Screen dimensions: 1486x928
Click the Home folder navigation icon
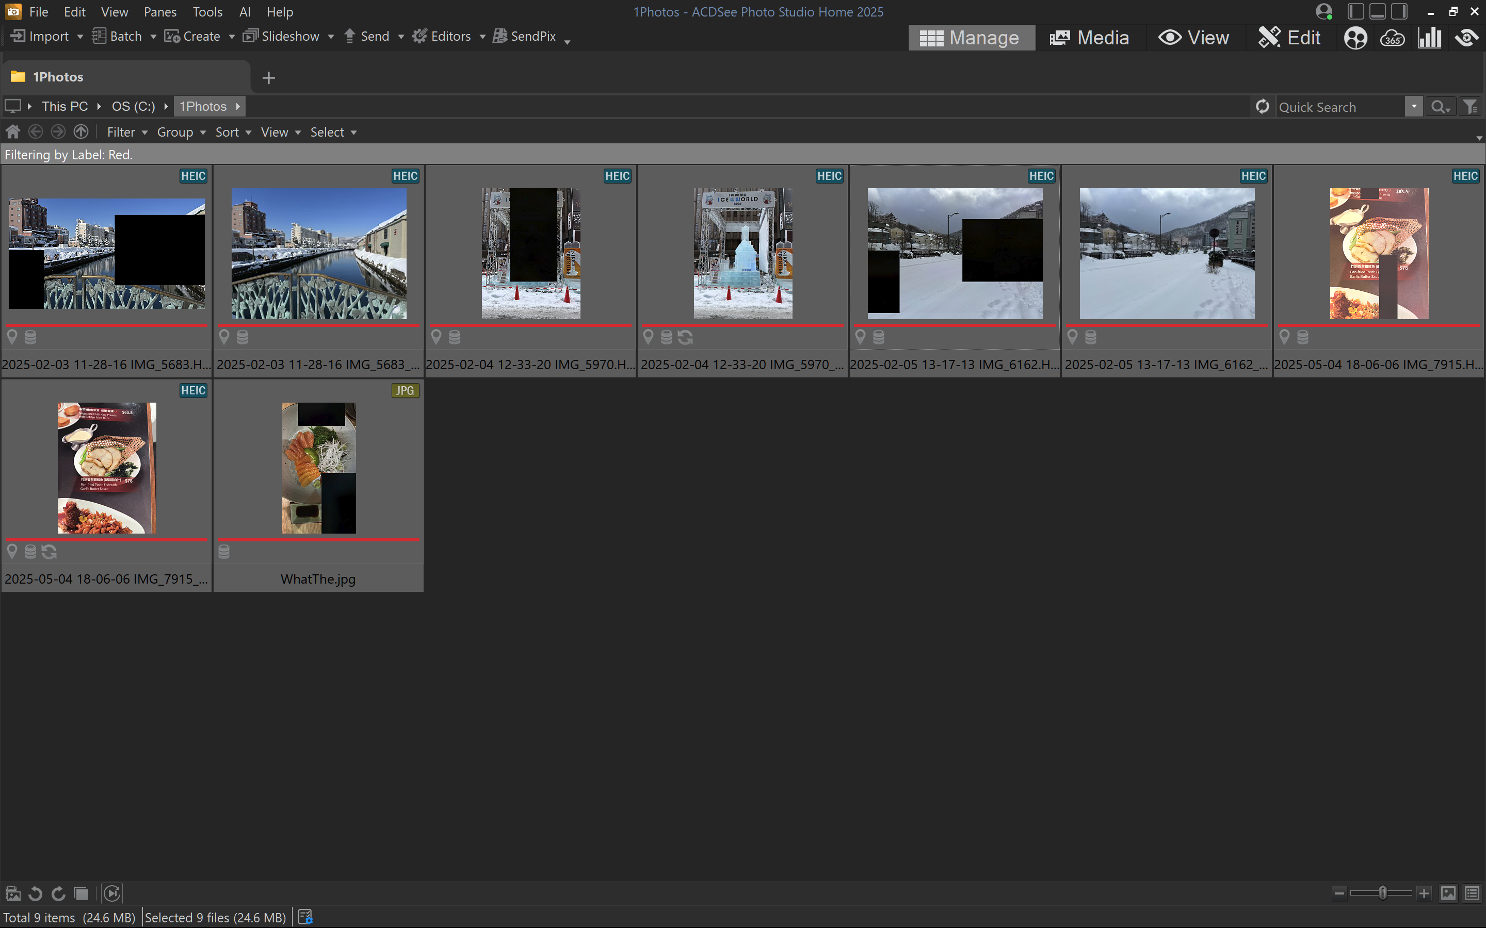(13, 132)
